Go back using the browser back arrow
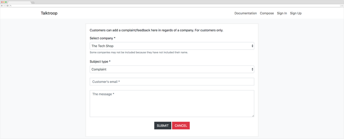The width and height of the screenshot is (344, 139). click(2, 5)
